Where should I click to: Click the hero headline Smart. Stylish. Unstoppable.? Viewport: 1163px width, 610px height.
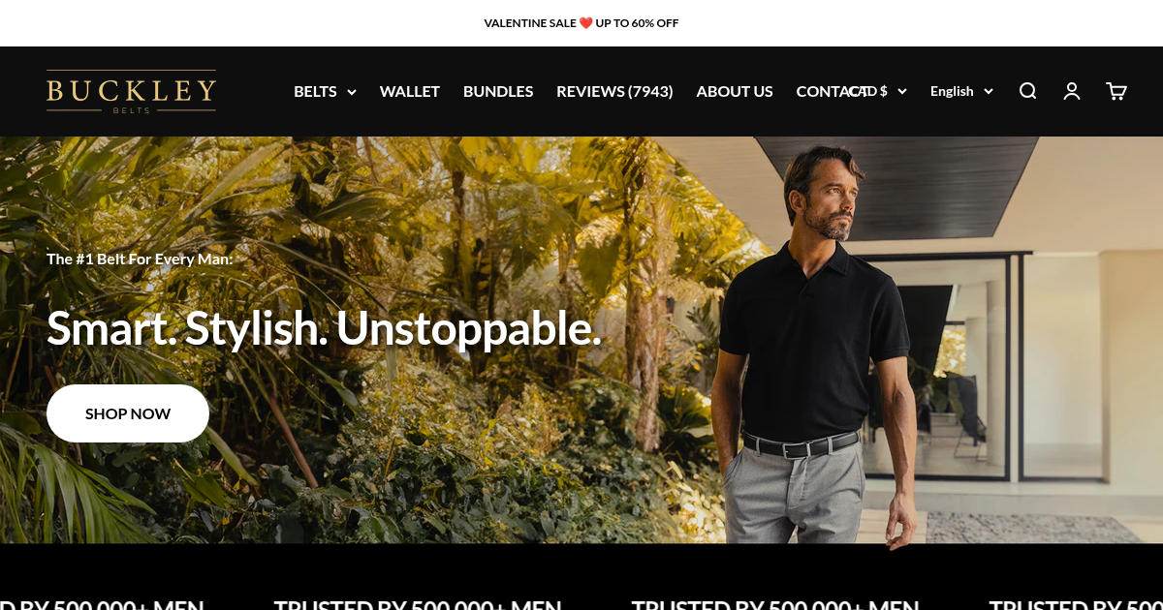pos(324,327)
